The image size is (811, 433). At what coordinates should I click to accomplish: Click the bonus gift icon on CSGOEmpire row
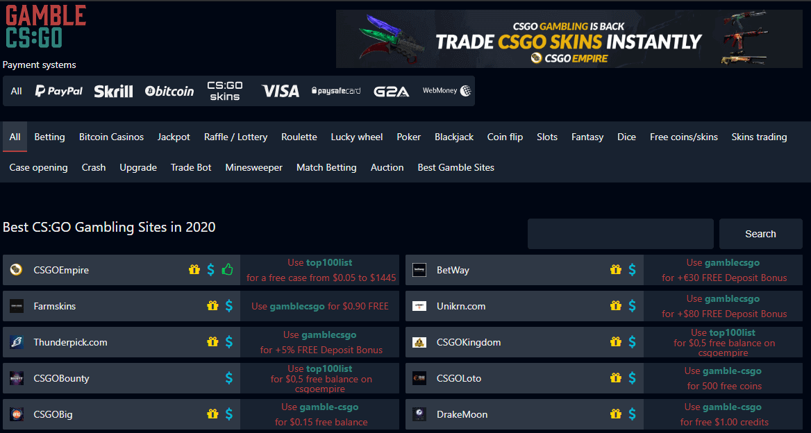click(194, 269)
